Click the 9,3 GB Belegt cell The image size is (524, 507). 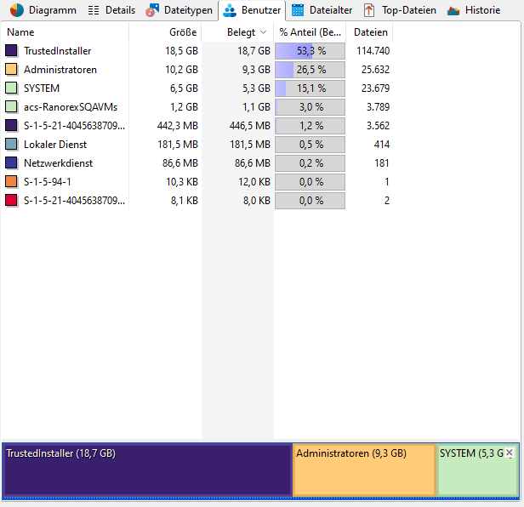(256, 70)
